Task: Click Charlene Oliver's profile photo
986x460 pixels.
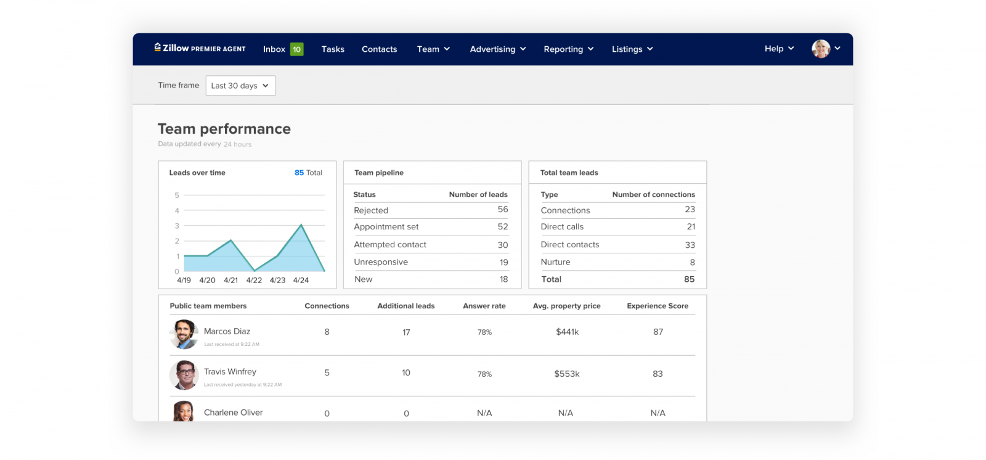Action: tap(184, 412)
